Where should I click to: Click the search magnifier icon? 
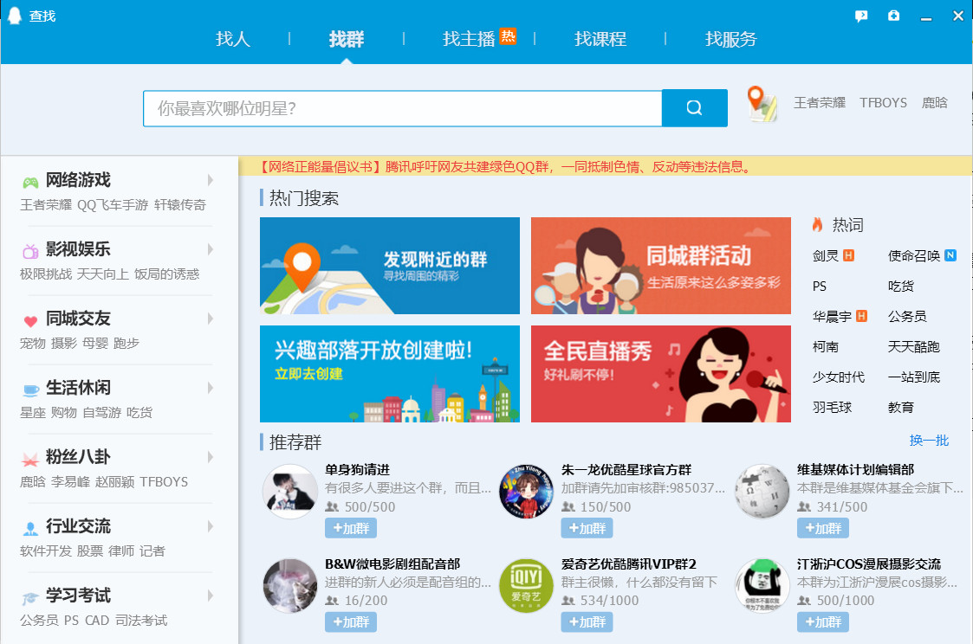coord(693,107)
